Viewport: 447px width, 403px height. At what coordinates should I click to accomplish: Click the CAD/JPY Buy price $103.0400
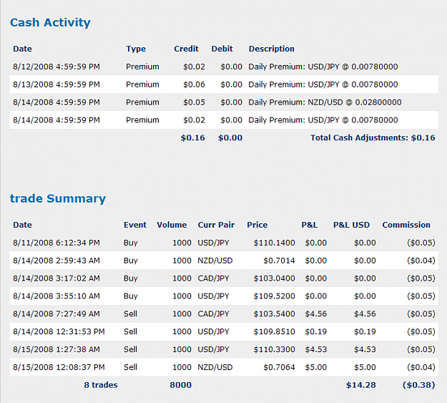274,278
